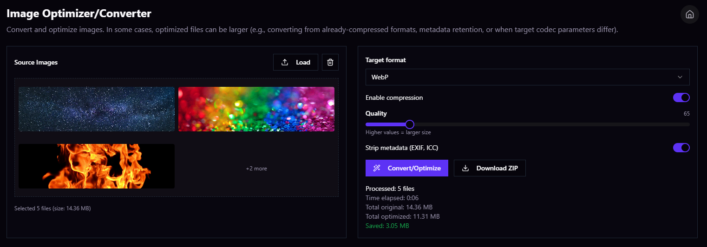707x247 pixels.
Task: Click the 'Total original: 14.36 MB' line
Action: (x=399, y=207)
